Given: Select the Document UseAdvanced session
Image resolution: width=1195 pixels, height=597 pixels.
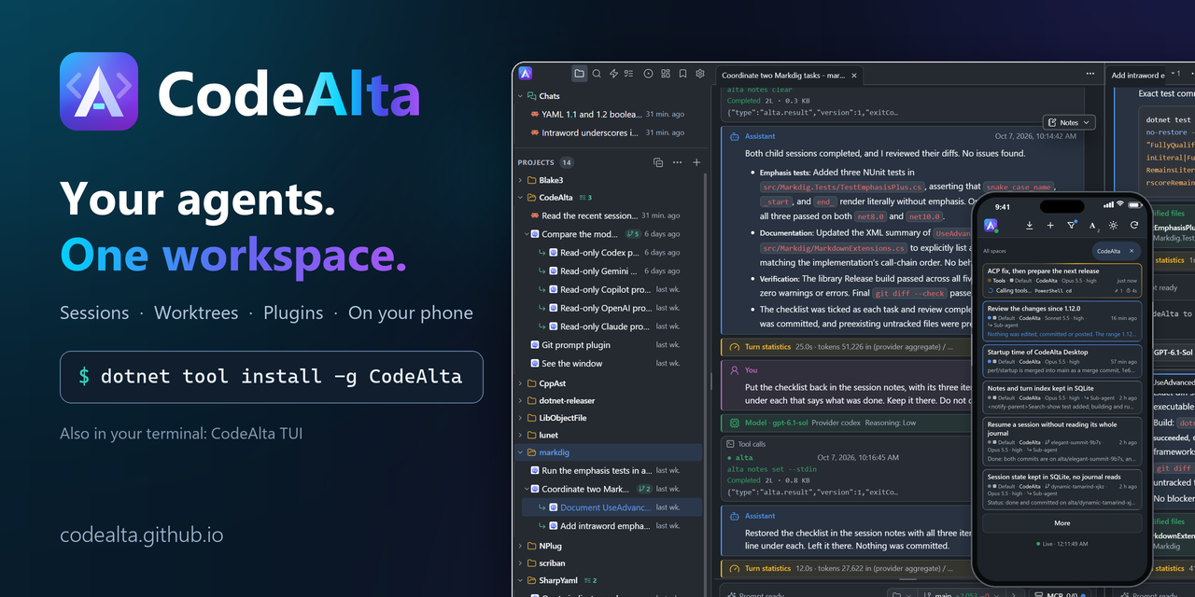Looking at the screenshot, I should [x=612, y=507].
